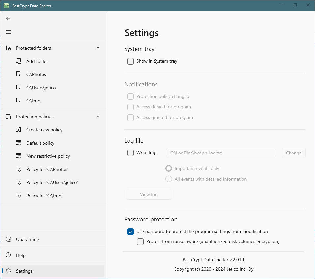Screen dimensions: 315x279
Task: Minimize the BestCrypt window
Action: (x=282, y=5)
